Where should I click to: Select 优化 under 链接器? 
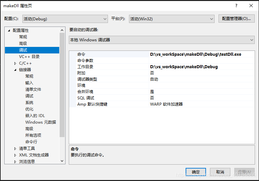click(29, 109)
